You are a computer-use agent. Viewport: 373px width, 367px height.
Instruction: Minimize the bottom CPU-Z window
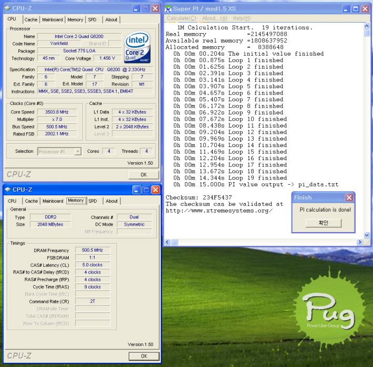click(x=136, y=190)
